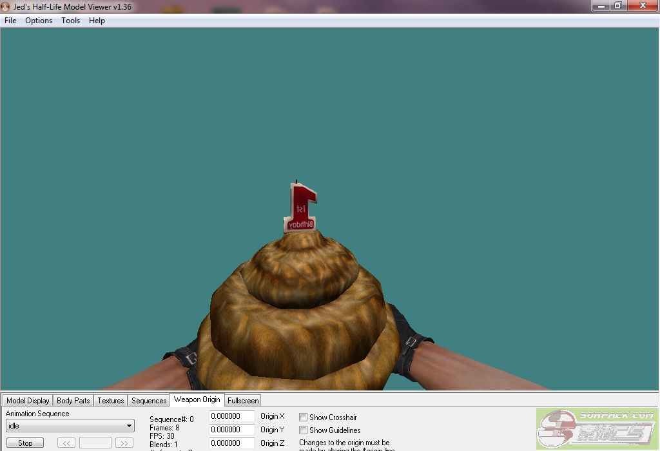Switch to the Fullscreen tab
660x451 pixels.
pos(243,401)
